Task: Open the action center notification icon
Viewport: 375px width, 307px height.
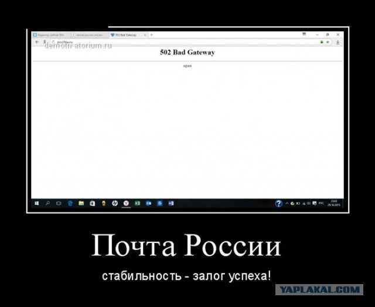Action: [315, 203]
